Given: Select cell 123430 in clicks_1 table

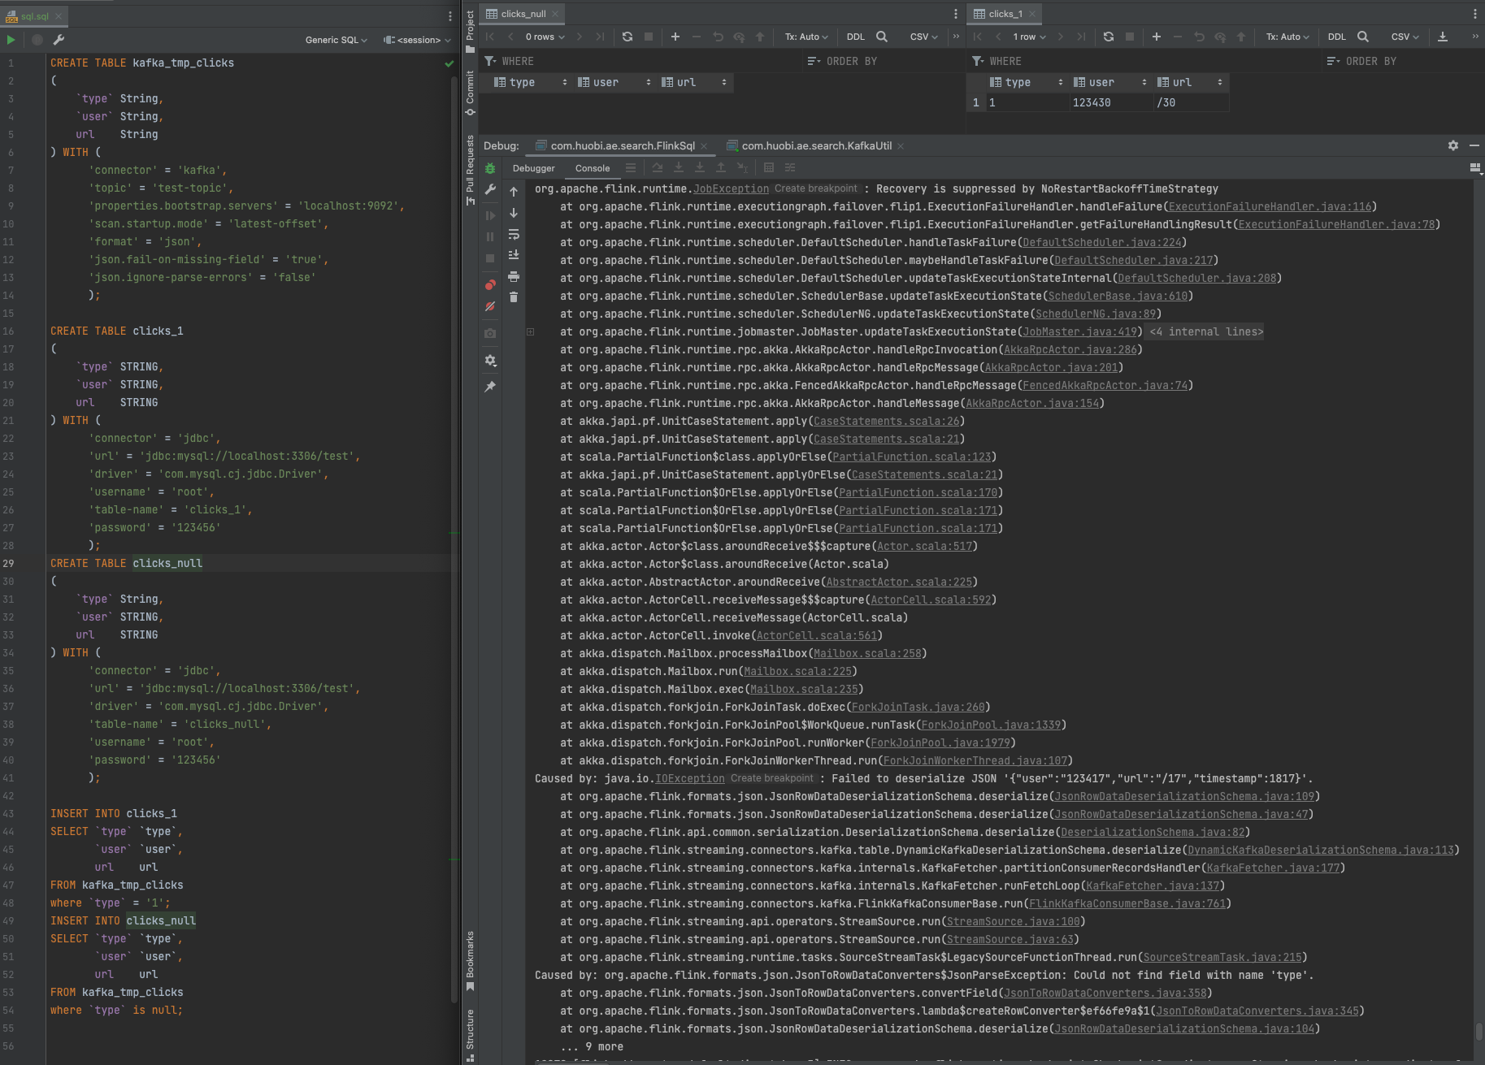Looking at the screenshot, I should 1110,102.
